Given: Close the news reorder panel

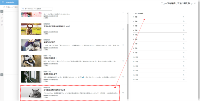Looking at the screenshot, I should click(195, 3).
